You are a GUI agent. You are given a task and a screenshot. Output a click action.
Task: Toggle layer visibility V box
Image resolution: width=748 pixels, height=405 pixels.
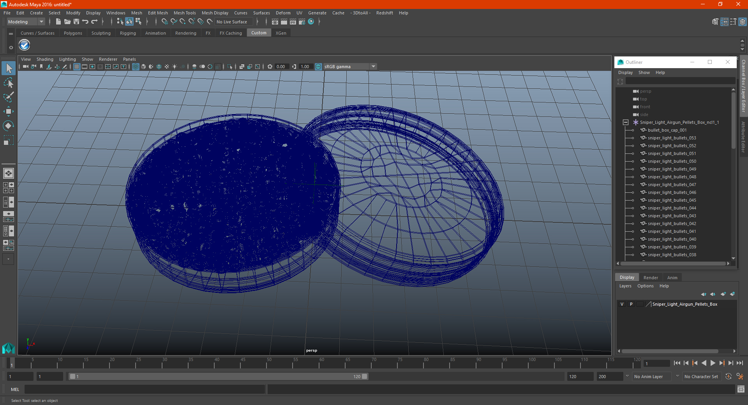(x=622, y=304)
